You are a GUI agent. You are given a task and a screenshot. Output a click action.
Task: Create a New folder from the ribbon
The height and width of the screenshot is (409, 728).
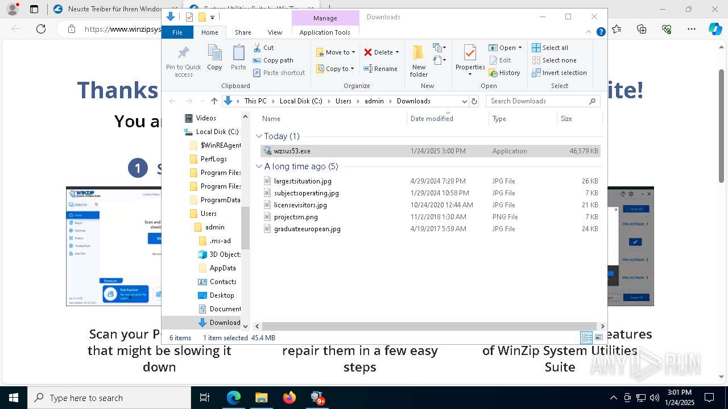click(x=419, y=61)
